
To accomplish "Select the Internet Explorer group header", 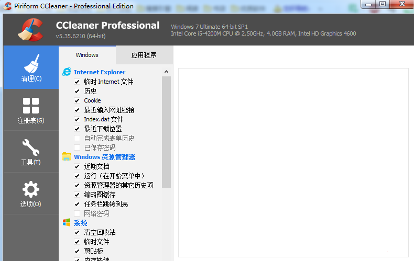I will pos(100,72).
